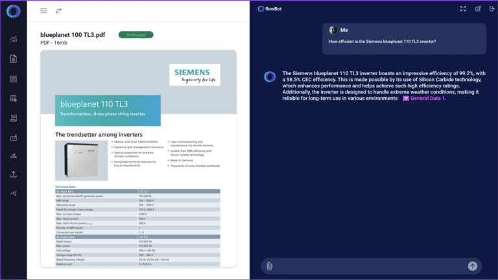Expand chat to fullscreen
This screenshot has width=498, height=280.
point(463,9)
